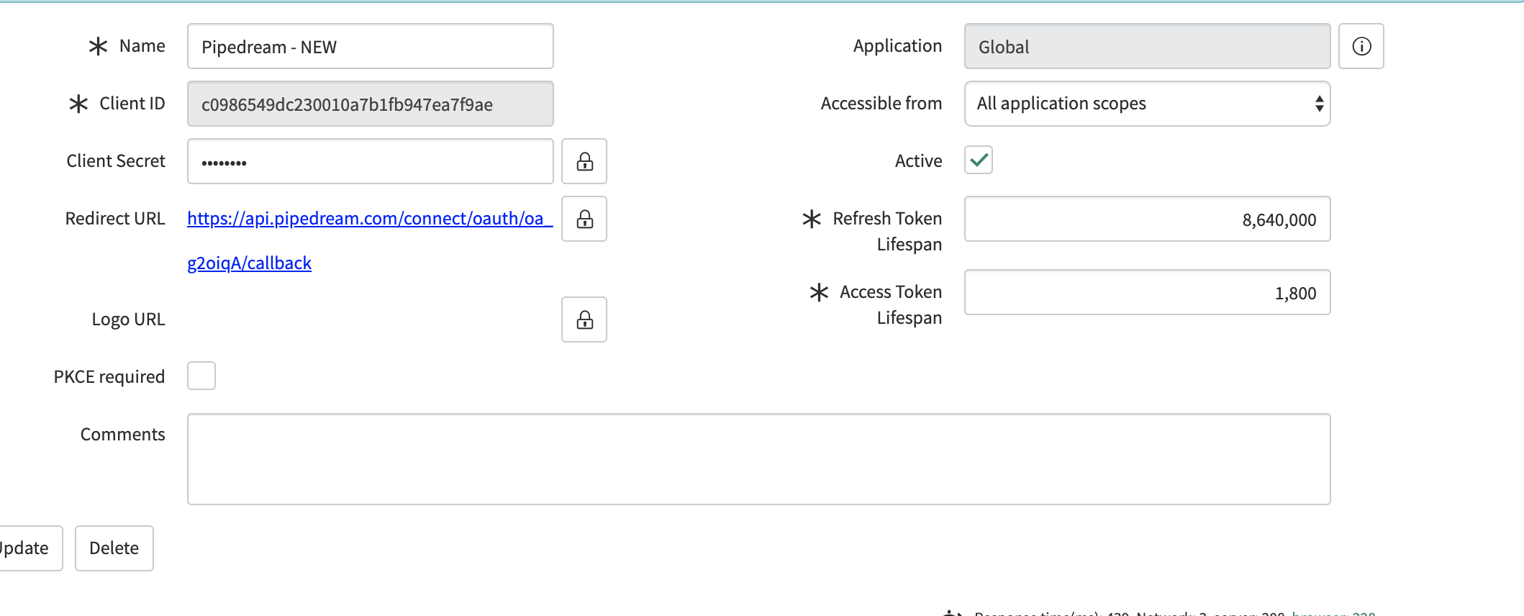Click into the Name field
This screenshot has width=1524, height=616.
coord(370,47)
